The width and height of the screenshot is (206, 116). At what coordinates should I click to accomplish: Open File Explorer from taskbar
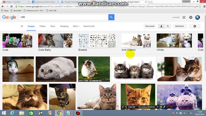[22, 113]
